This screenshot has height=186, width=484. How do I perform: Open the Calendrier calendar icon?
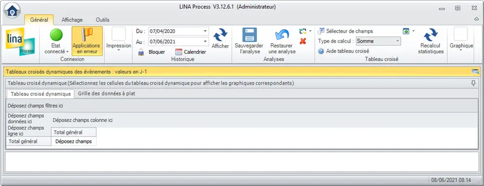click(179, 52)
